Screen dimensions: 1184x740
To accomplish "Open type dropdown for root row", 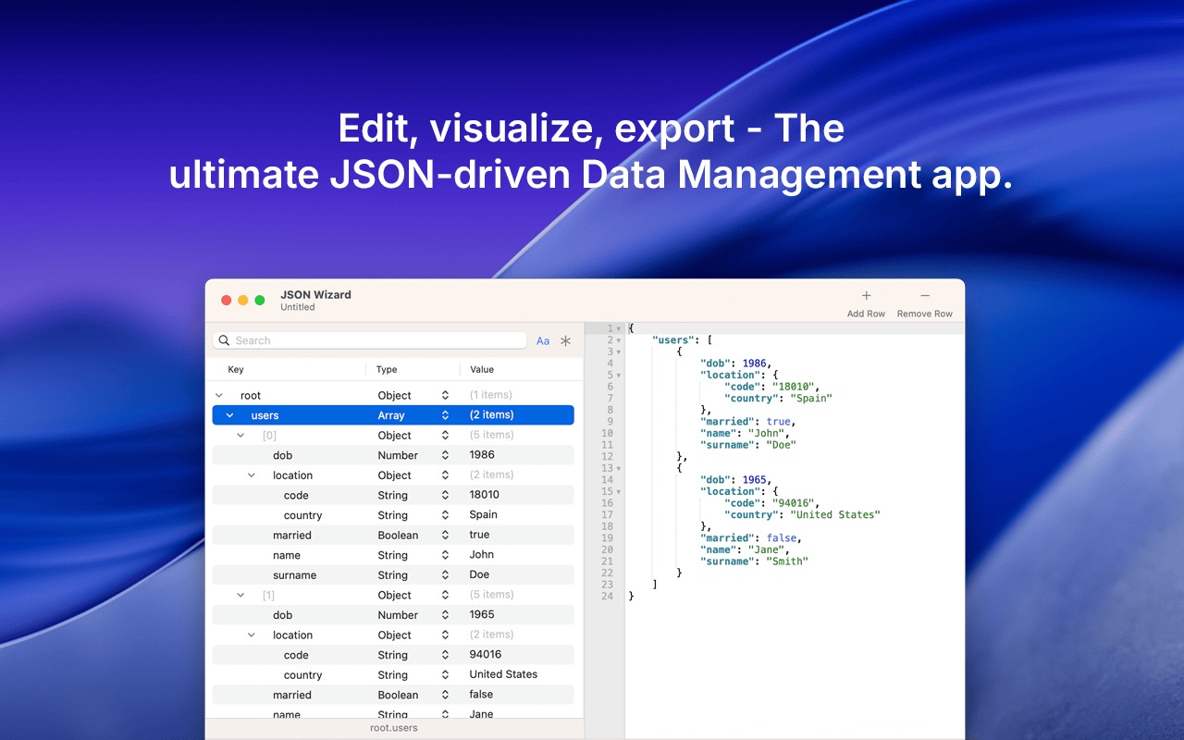I will click(445, 396).
